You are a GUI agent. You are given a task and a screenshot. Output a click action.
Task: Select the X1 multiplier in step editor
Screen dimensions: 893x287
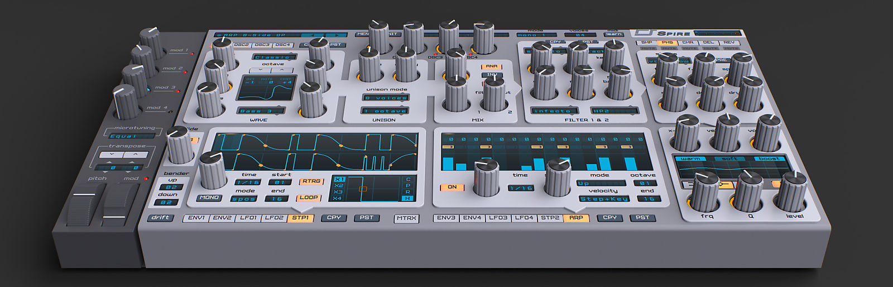click(x=339, y=179)
